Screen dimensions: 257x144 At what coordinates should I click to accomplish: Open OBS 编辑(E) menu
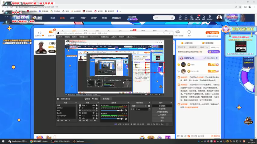pyautogui.click(x=67, y=37)
